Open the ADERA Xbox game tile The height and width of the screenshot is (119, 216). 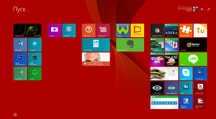click(172, 30)
